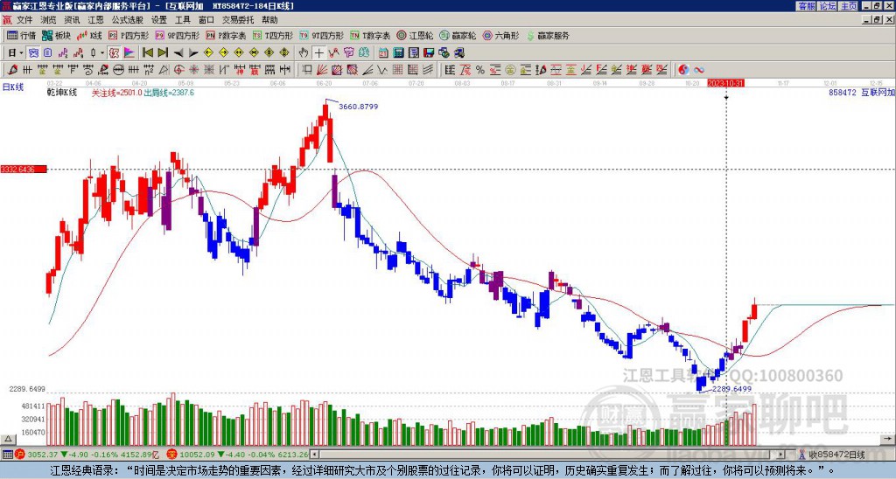Open the 江恩轮 tool
The height and width of the screenshot is (479, 896).
(416, 35)
